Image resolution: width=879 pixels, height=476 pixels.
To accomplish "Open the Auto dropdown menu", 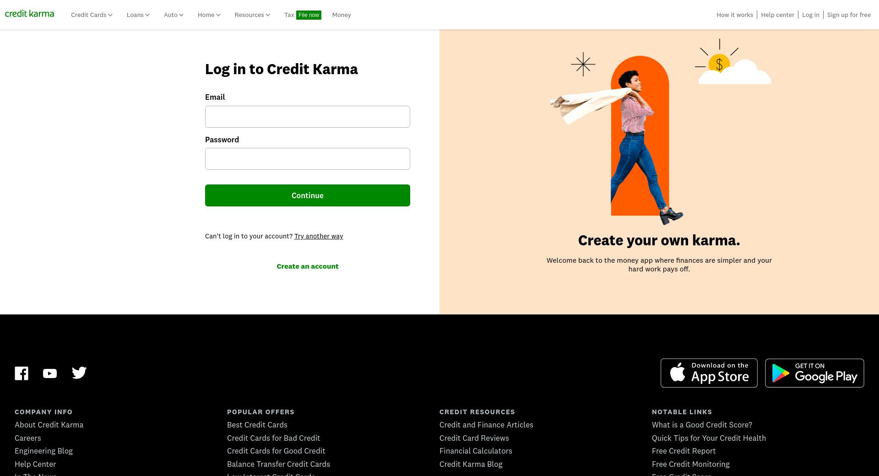I will pos(174,15).
